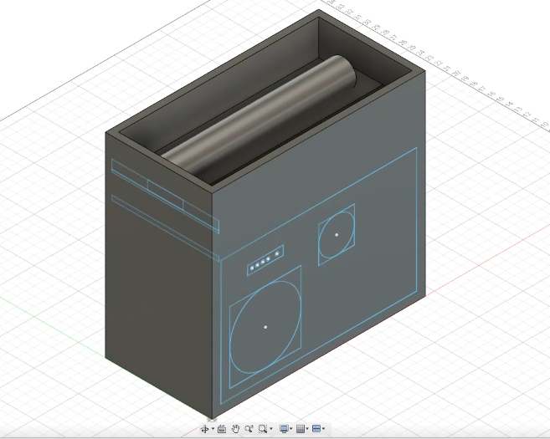This screenshot has width=550, height=439.
Task: Expand the Display Settings dropdown arrow
Action: (291, 429)
